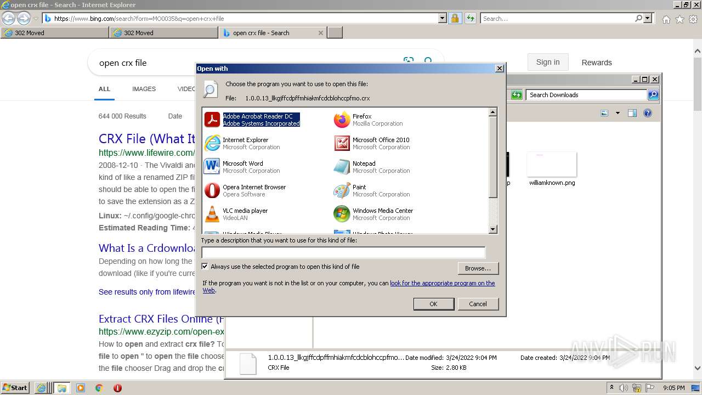This screenshot has height=395, width=702.
Task: Click the volume speaker tray icon
Action: coord(624,388)
